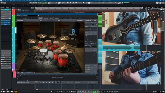Open Settings menu in Superior Drummer
Screen dimensions: 165x93
24,18
